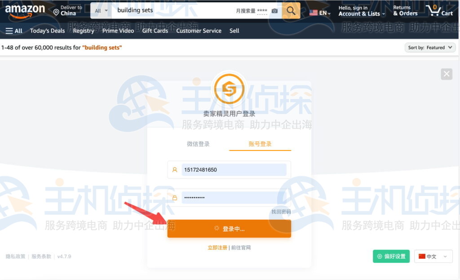Click the padlock icon beside the password field
This screenshot has width=460, height=280.
pos(175,197)
